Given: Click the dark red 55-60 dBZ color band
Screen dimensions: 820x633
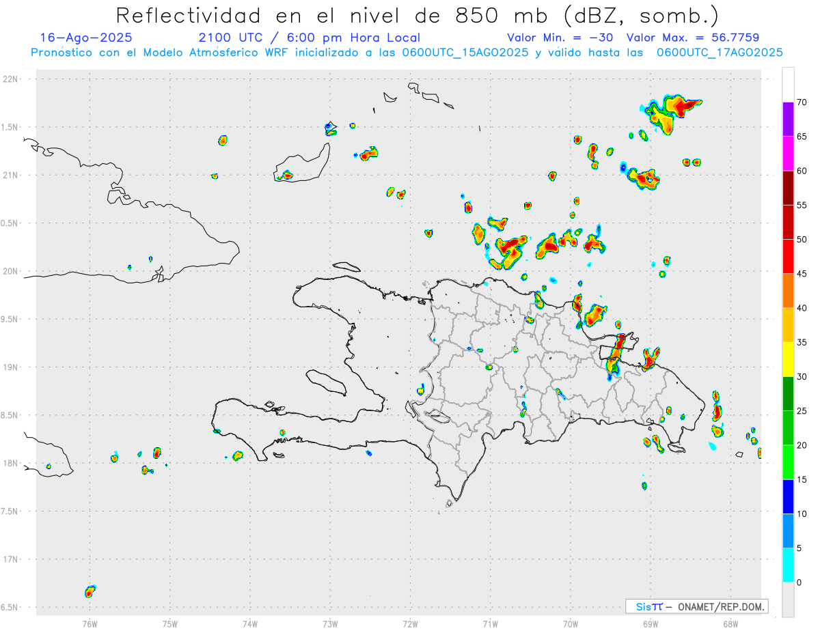Looking at the screenshot, I should pyautogui.click(x=788, y=188).
